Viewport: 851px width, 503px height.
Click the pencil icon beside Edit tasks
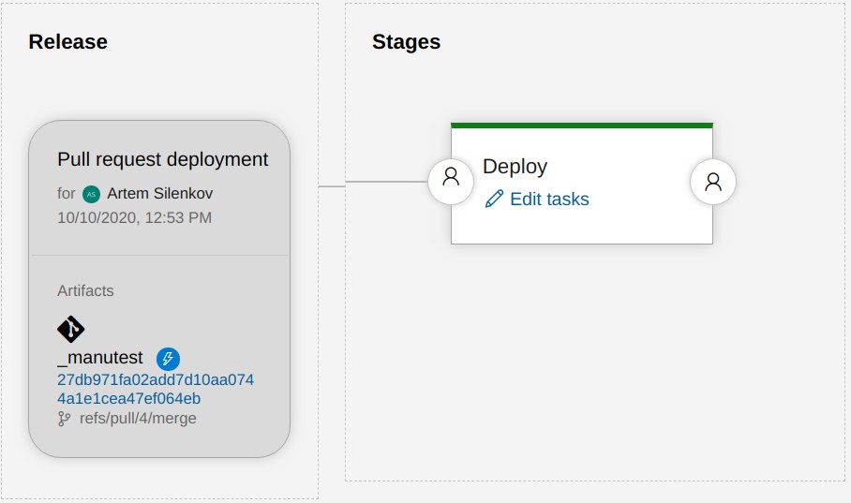click(x=494, y=199)
